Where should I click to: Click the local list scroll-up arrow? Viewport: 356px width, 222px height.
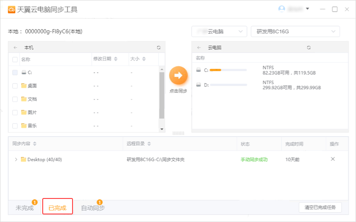[162, 69]
